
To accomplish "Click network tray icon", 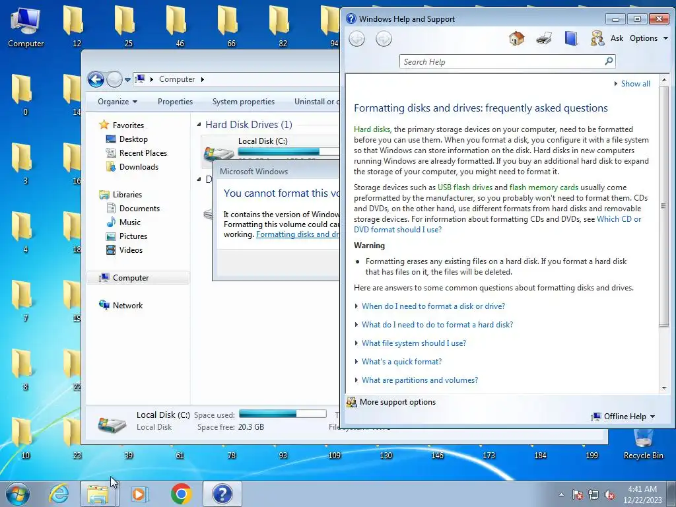I will 593,495.
